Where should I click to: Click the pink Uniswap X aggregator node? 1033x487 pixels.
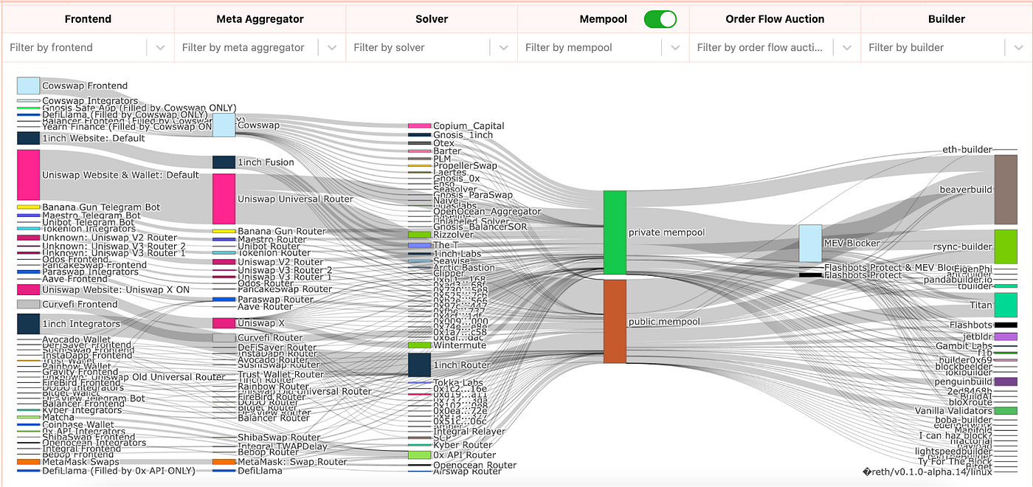224,323
